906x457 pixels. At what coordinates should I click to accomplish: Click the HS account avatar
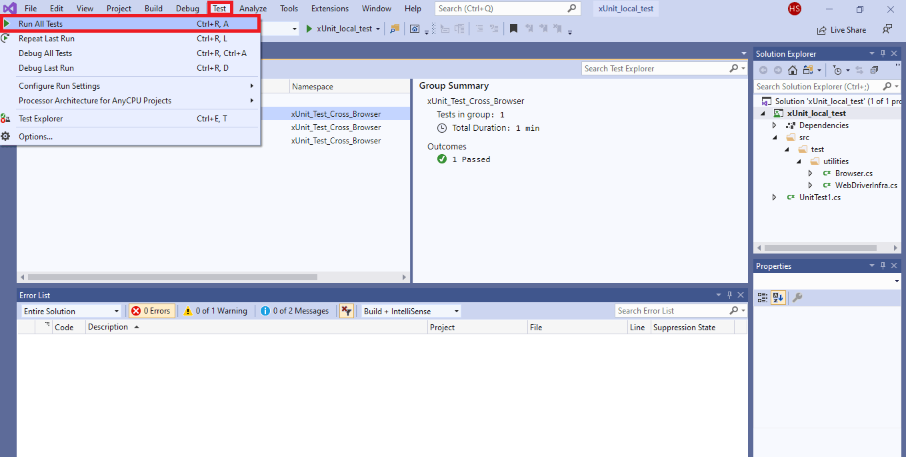[794, 9]
